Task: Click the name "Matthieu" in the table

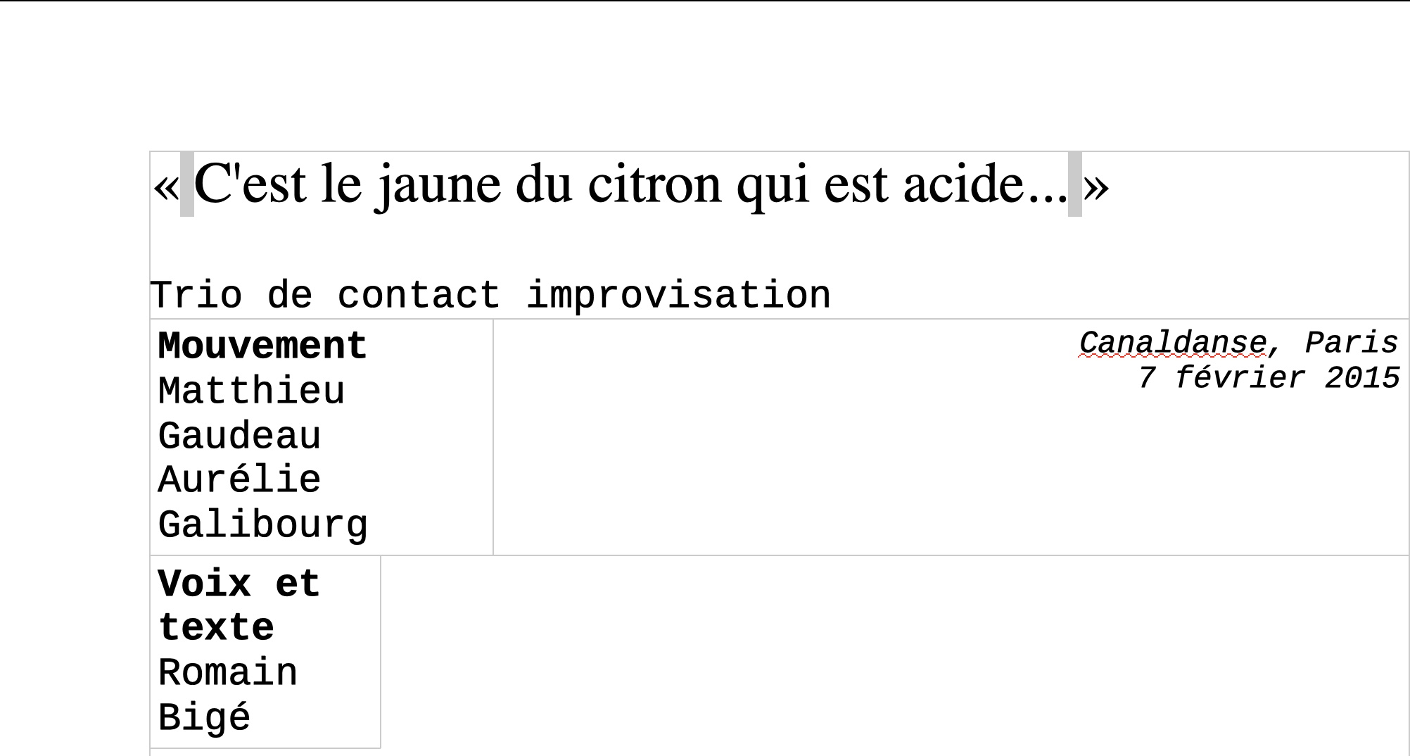Action: coord(251,391)
